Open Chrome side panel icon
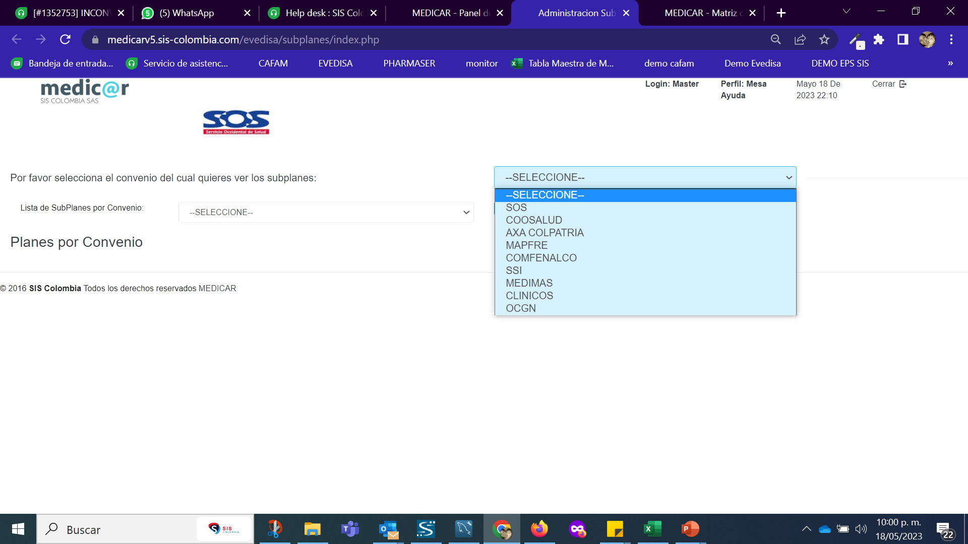The width and height of the screenshot is (968, 544). point(902,39)
